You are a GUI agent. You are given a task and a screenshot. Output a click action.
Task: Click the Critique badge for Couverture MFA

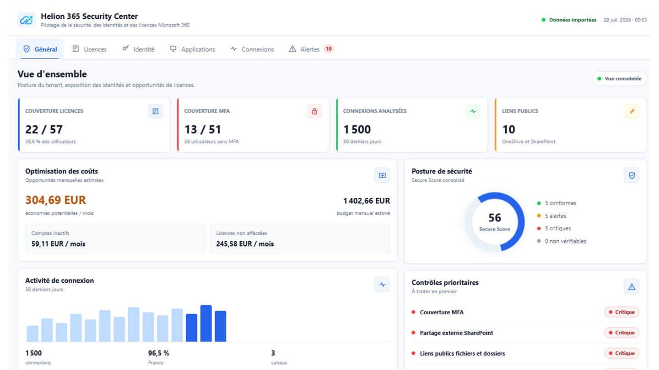click(621, 312)
